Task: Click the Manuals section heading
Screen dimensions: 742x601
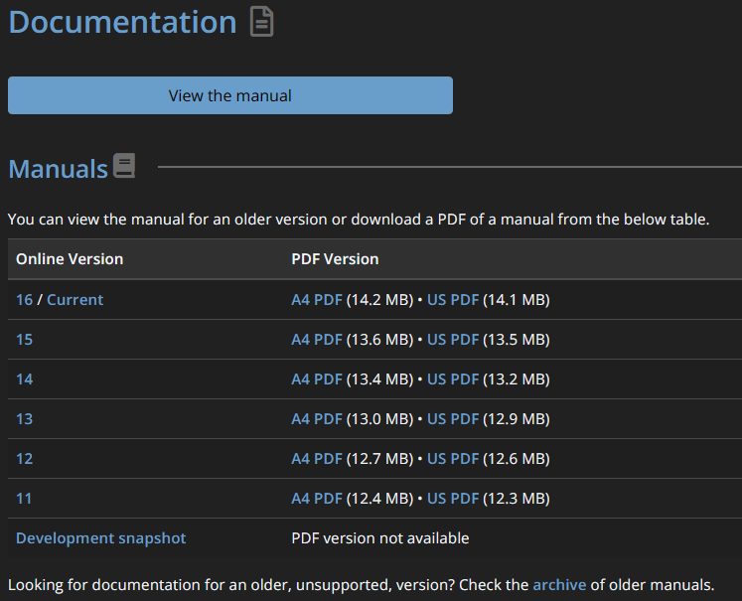Action: pyautogui.click(x=58, y=169)
